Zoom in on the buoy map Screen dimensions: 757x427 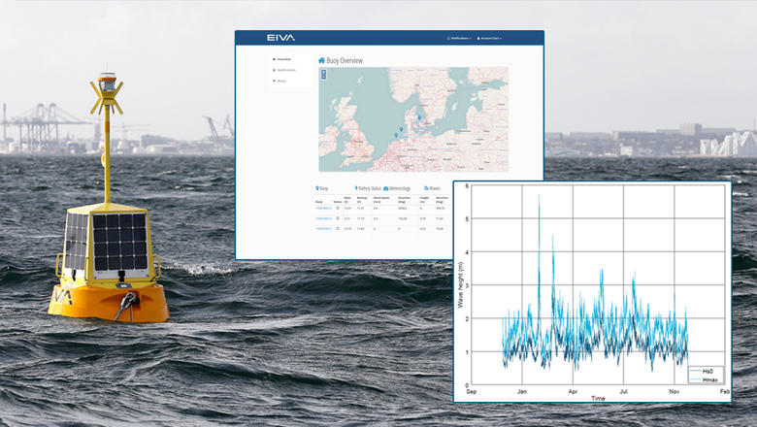coord(323,73)
